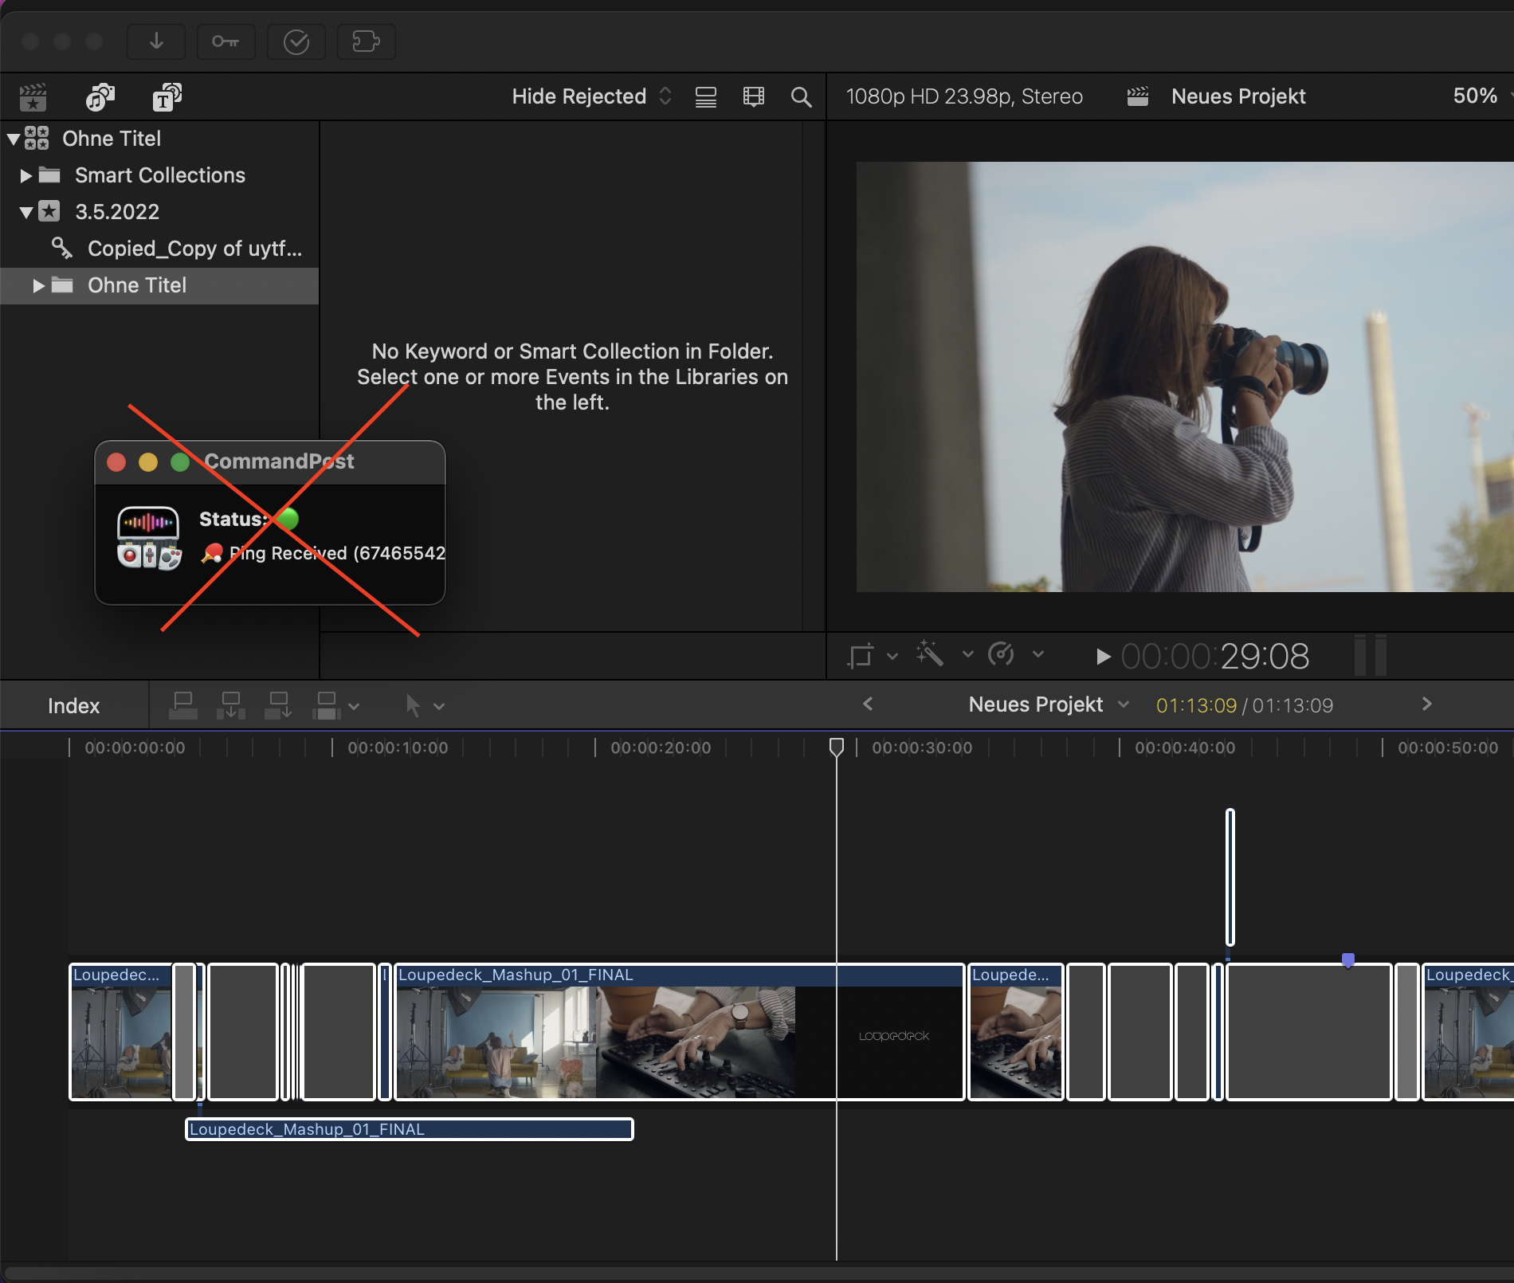Click the blue timeline marker
This screenshot has width=1514, height=1283.
pos(1348,959)
